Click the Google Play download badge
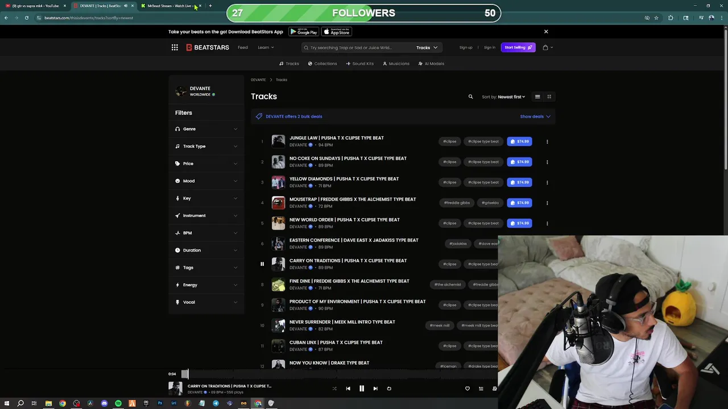This screenshot has width=728, height=409. (x=304, y=32)
